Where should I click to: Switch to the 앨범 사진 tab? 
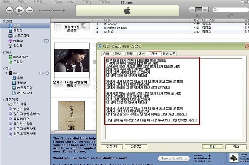tap(169, 54)
